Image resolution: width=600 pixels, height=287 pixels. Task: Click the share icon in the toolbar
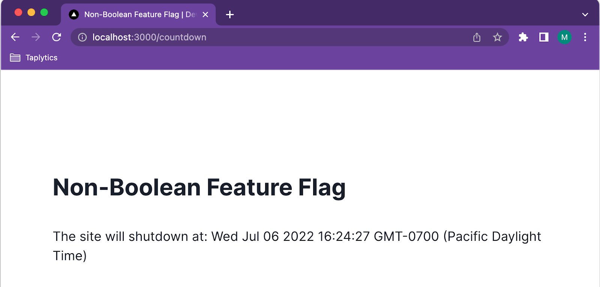pos(476,37)
